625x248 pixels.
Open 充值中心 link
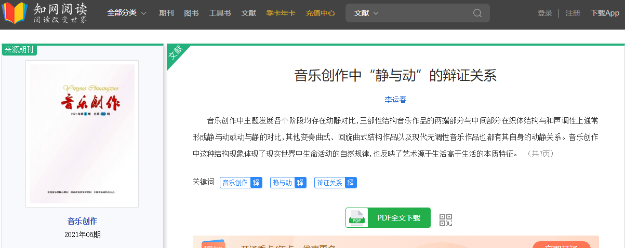(320, 13)
